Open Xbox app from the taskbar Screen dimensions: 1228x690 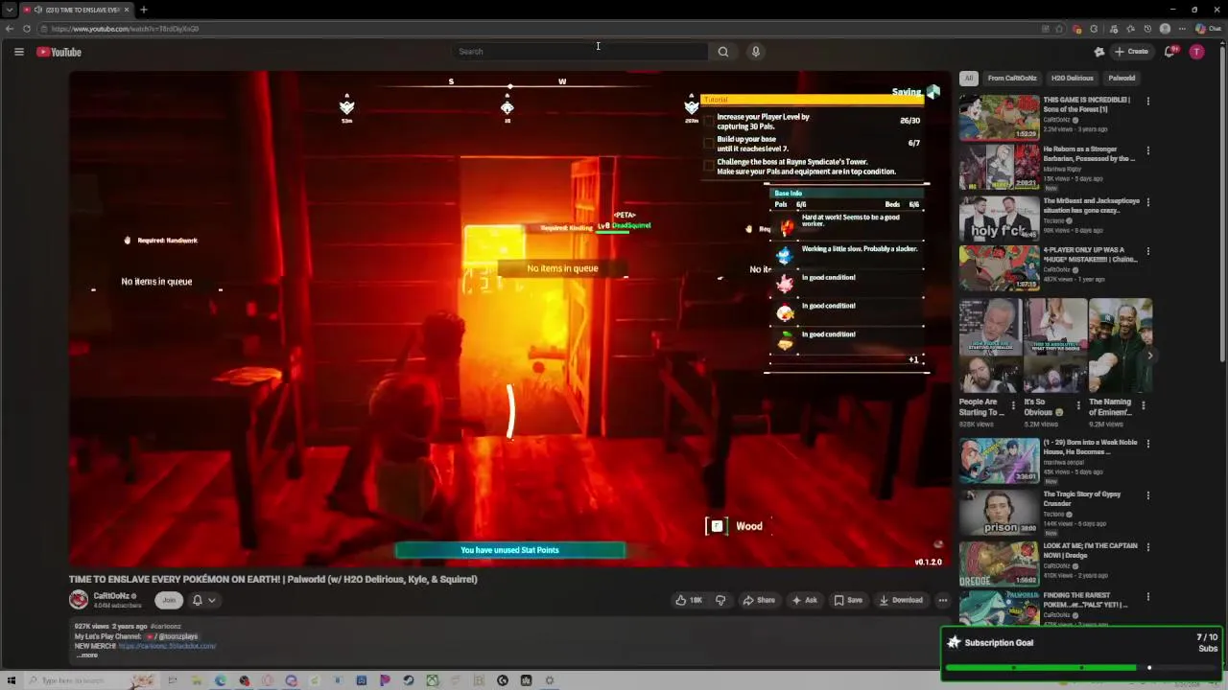coord(432,680)
